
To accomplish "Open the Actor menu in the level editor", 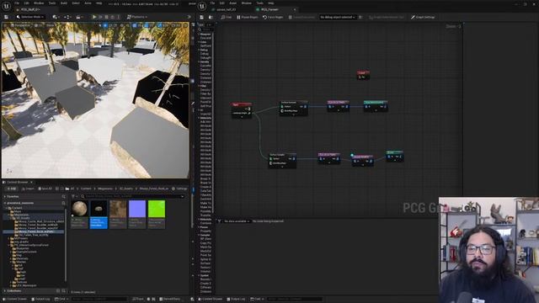I will click(x=88, y=3).
